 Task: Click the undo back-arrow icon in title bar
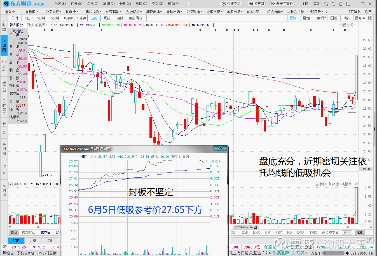pos(333,4)
